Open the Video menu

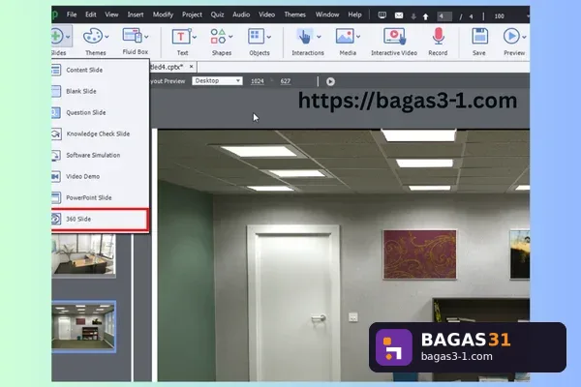[267, 15]
